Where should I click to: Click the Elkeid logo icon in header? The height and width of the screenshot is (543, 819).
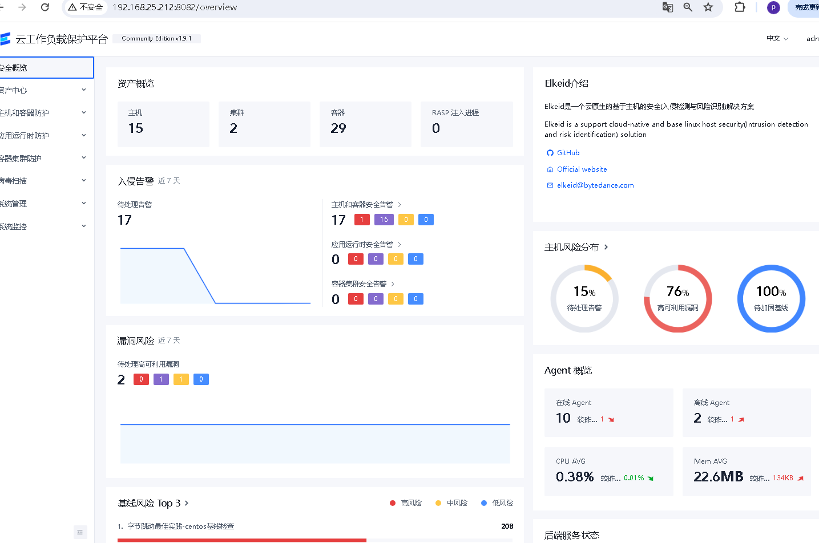click(5, 39)
